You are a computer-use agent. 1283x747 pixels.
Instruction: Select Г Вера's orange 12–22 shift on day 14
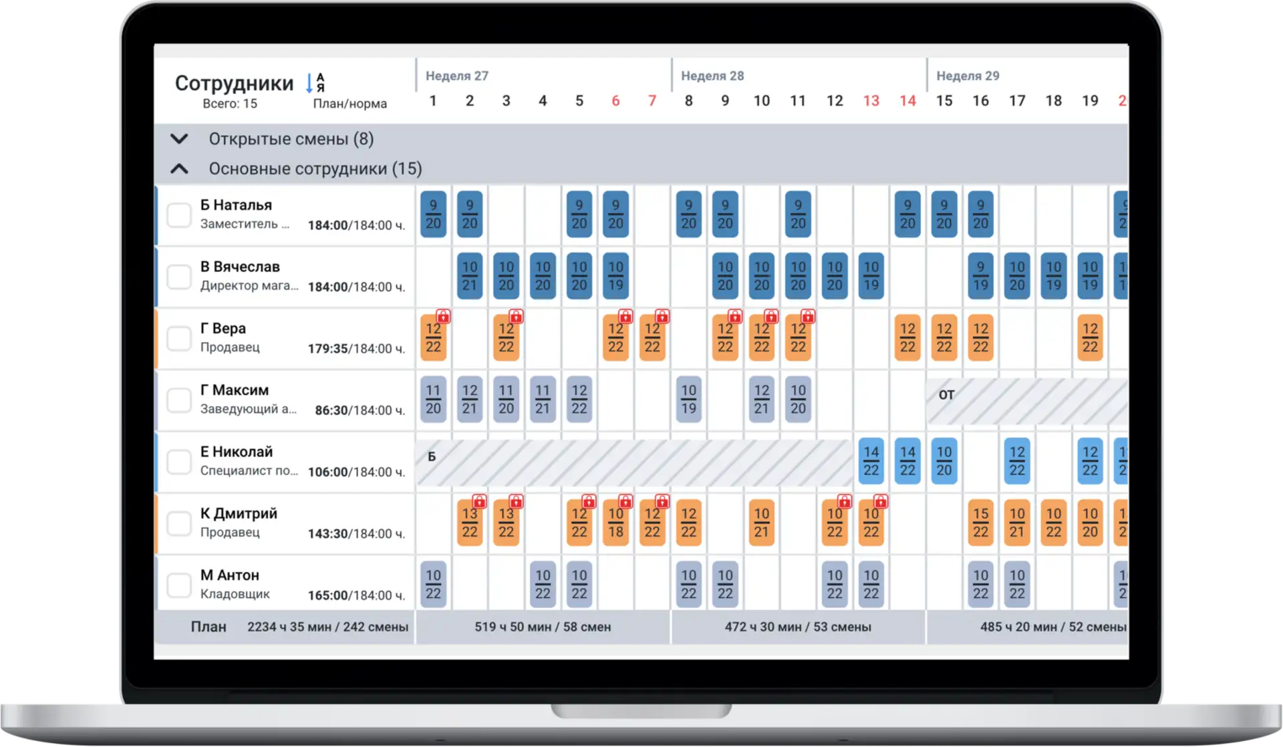[907, 338]
